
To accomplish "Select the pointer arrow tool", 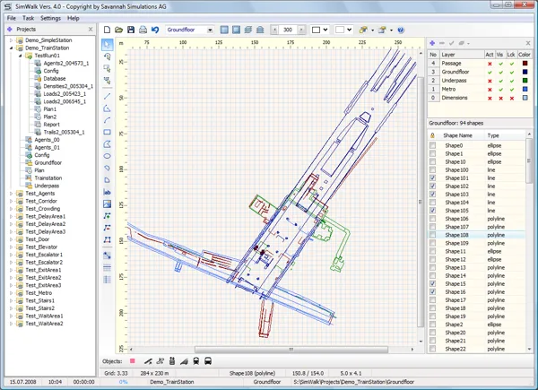I will (107, 45).
